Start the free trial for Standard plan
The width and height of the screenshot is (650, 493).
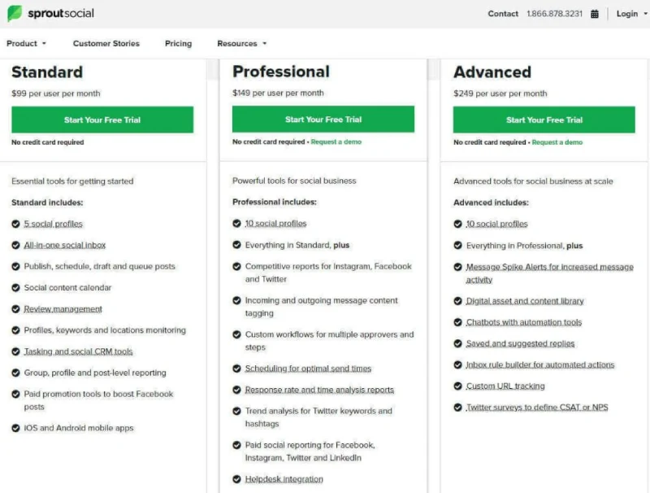[x=102, y=120]
